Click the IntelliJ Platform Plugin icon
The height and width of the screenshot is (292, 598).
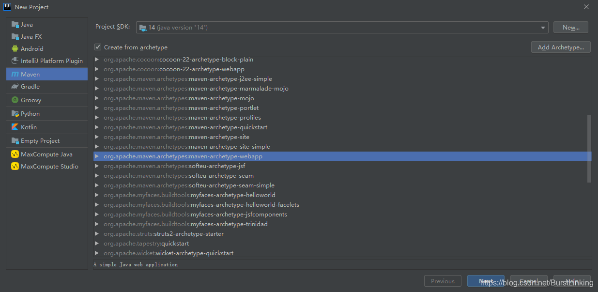(15, 61)
